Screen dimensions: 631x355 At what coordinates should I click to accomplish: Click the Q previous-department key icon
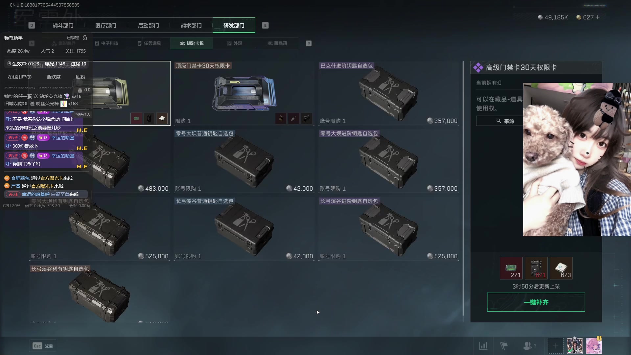click(x=32, y=25)
